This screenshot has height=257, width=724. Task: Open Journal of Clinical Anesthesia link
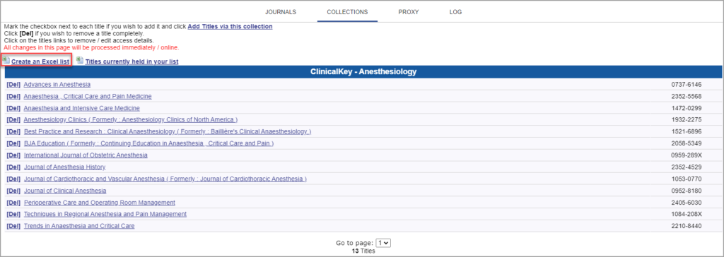[x=65, y=191]
